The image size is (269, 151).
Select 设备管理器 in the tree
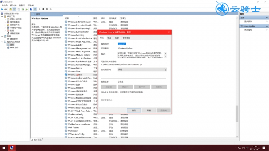[15, 33]
